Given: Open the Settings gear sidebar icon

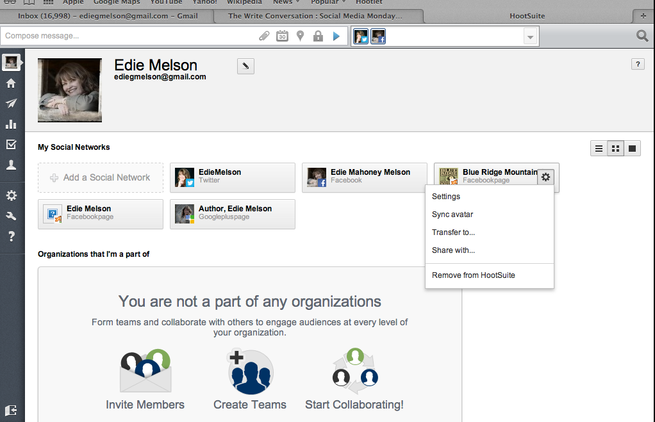Looking at the screenshot, I should pos(12,195).
